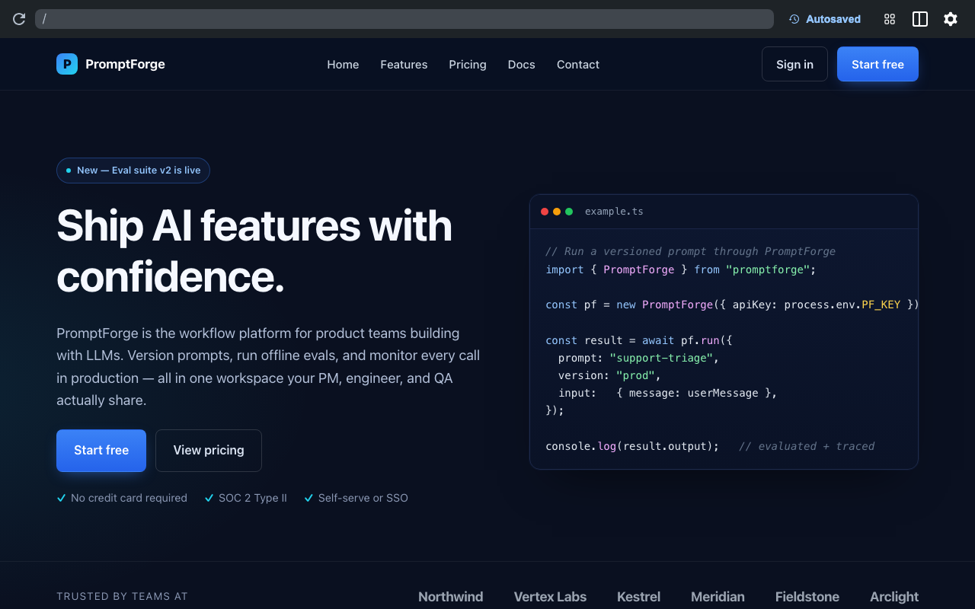Click the PromptForge brand name

[x=125, y=64]
